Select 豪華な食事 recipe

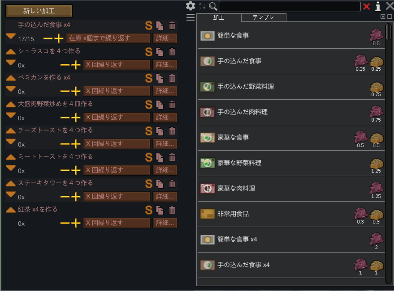pyautogui.click(x=291, y=138)
